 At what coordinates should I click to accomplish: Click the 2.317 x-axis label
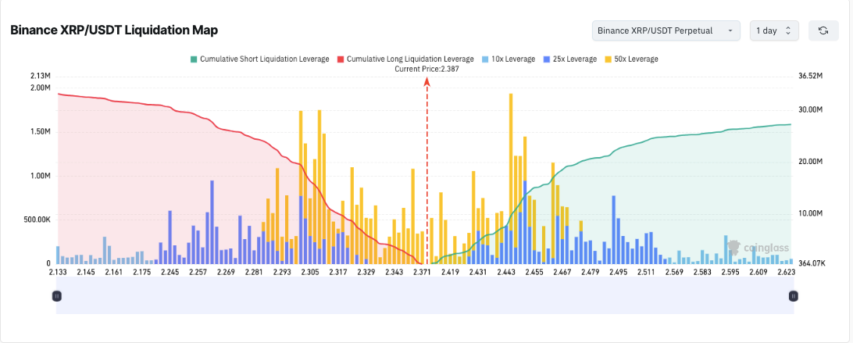[338, 272]
